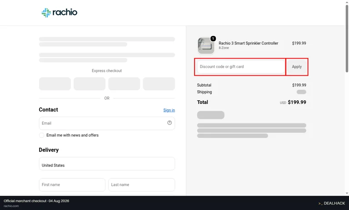Click the Express checkout heading

click(107, 71)
